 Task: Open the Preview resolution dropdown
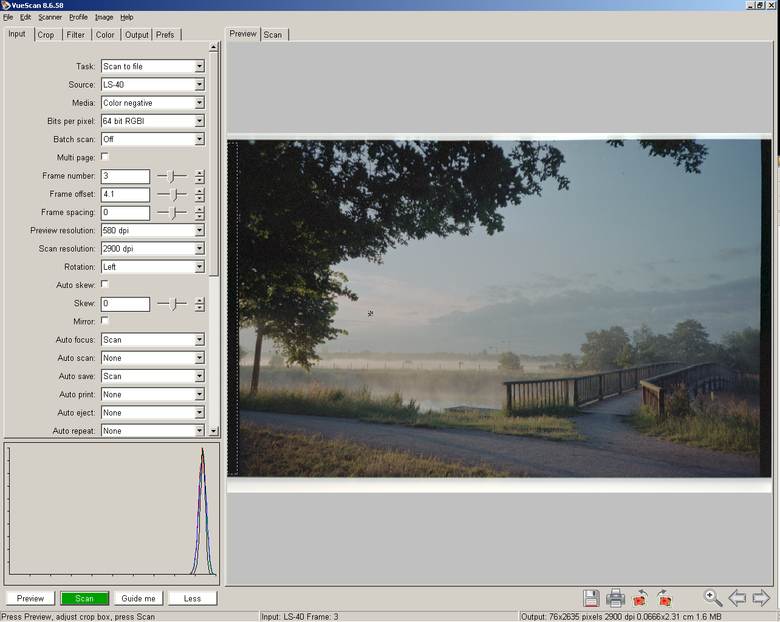pos(152,230)
